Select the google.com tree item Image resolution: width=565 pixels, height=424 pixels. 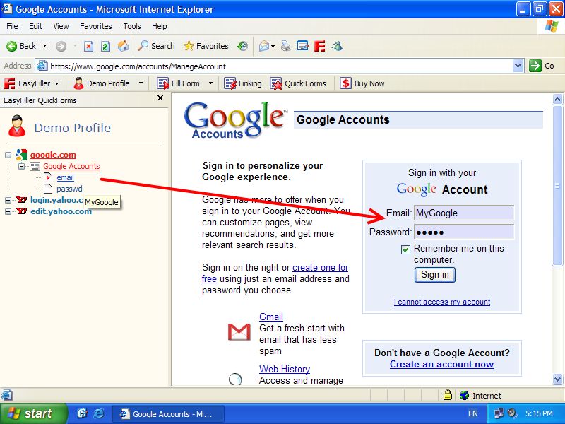coord(53,155)
